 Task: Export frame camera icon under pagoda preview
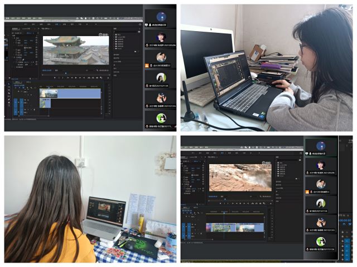97,78
